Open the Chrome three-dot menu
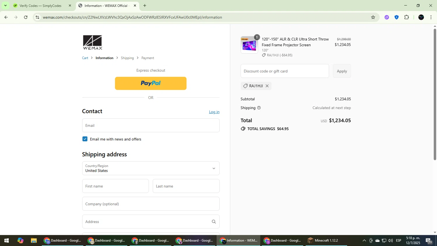Viewport: 437px width, 246px height. click(x=431, y=17)
